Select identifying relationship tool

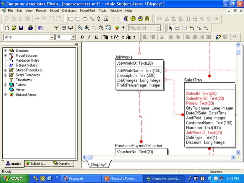tap(192, 28)
